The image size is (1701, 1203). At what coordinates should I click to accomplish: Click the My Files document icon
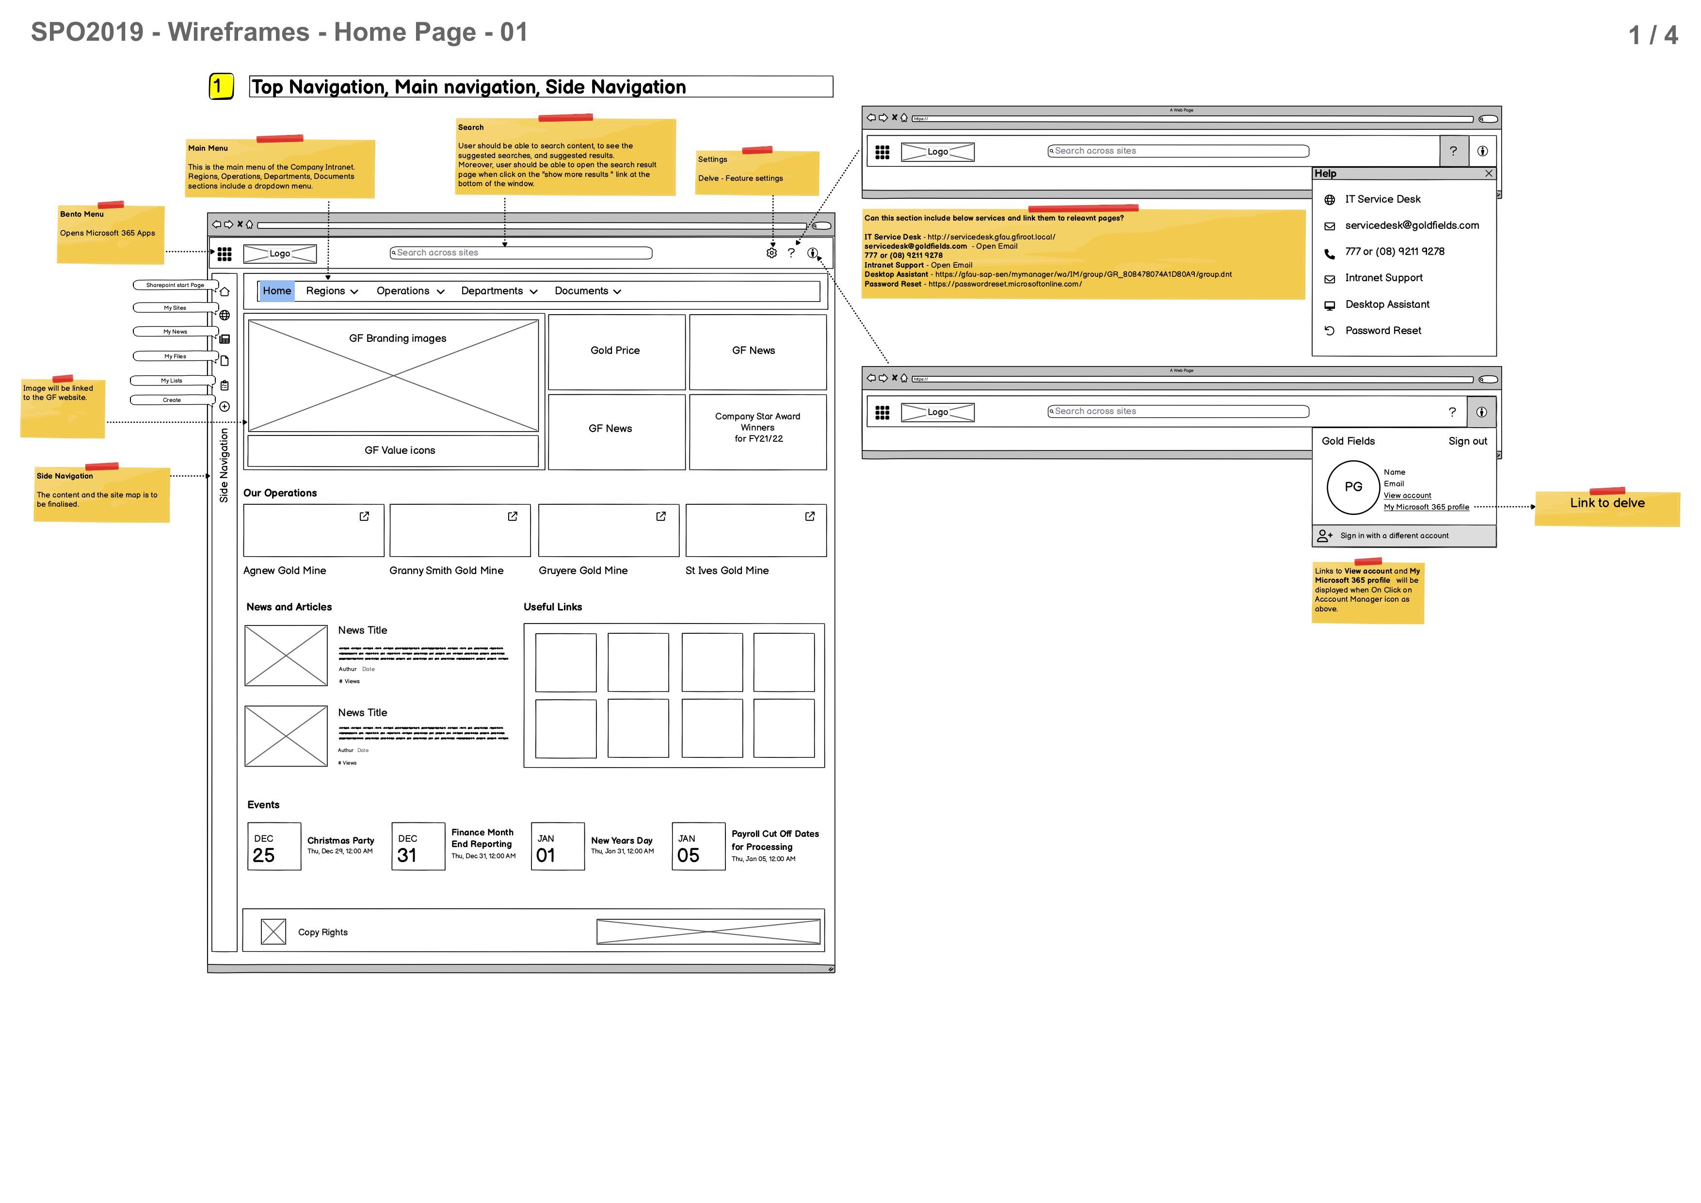(225, 361)
